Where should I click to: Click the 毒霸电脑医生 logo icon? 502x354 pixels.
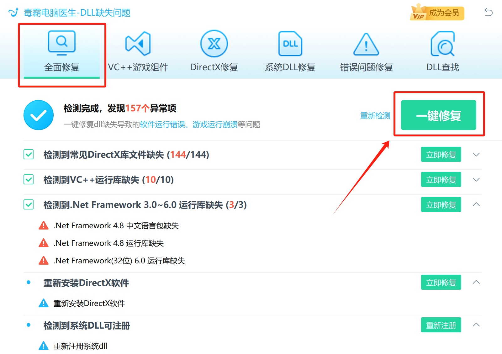[13, 12]
